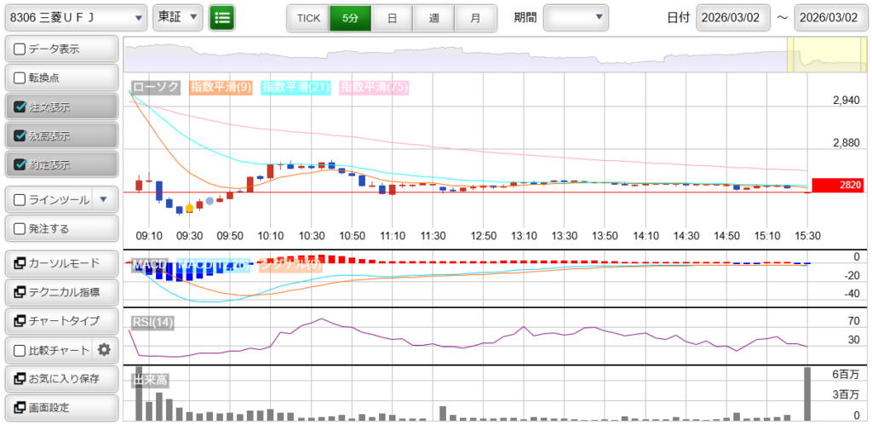872x425 pixels.
Task: Click gear icon beside 比較チャート
Action: click(105, 349)
